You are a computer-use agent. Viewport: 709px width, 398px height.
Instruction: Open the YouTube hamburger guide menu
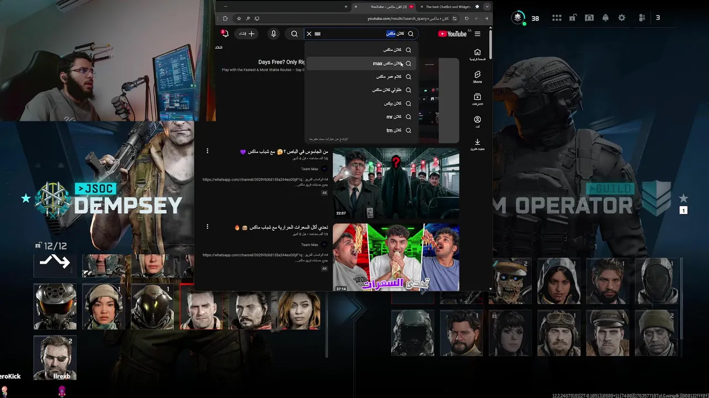click(477, 34)
